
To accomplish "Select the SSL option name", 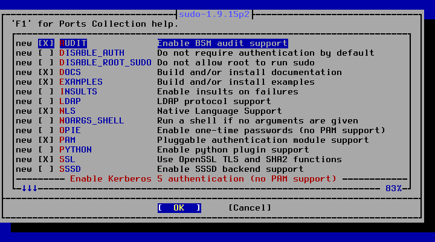I will (x=68, y=160).
